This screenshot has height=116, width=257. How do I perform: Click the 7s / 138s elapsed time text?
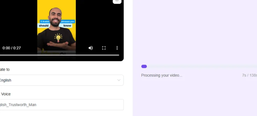coord(249,75)
